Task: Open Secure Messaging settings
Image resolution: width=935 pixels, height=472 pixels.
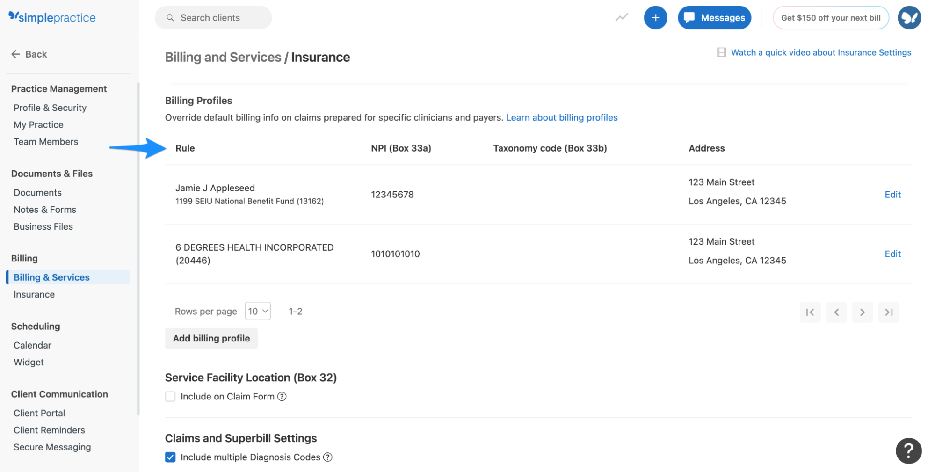Action: point(52,447)
